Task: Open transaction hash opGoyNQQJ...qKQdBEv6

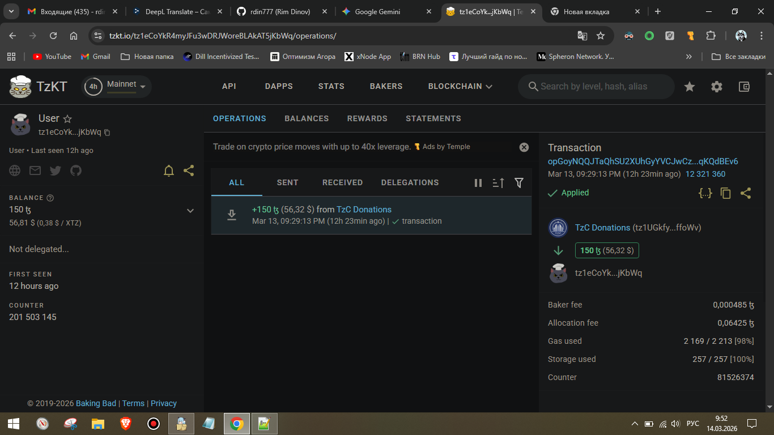Action: tap(643, 161)
